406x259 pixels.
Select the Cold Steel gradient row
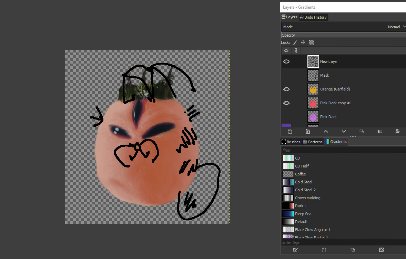[344, 182]
